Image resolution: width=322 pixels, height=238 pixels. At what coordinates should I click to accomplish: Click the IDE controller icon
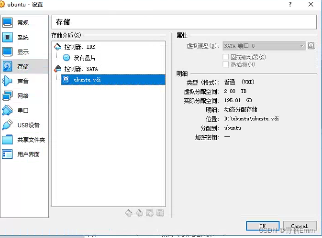click(57, 47)
